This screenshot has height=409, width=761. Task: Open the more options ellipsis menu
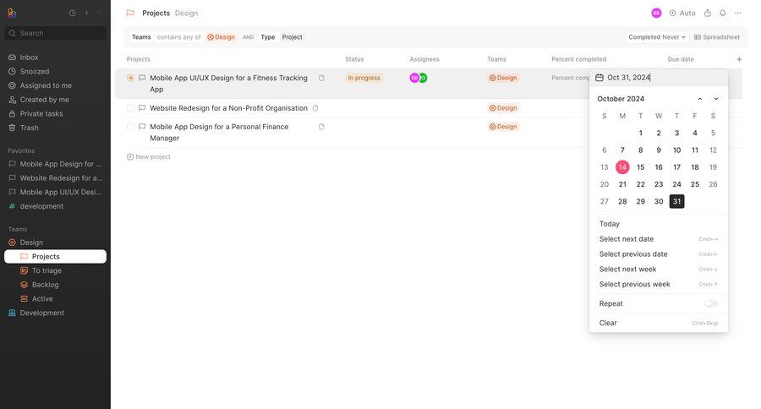[737, 14]
